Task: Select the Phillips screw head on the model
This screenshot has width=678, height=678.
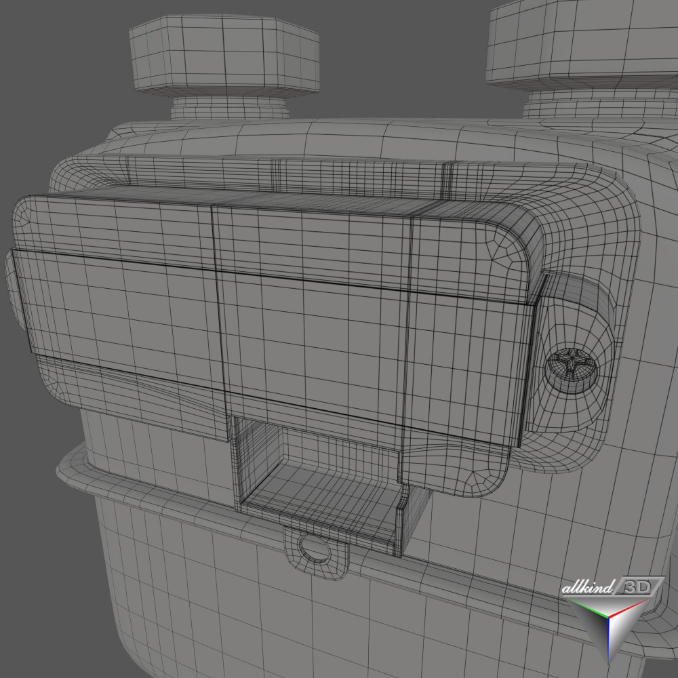Action: point(571,371)
